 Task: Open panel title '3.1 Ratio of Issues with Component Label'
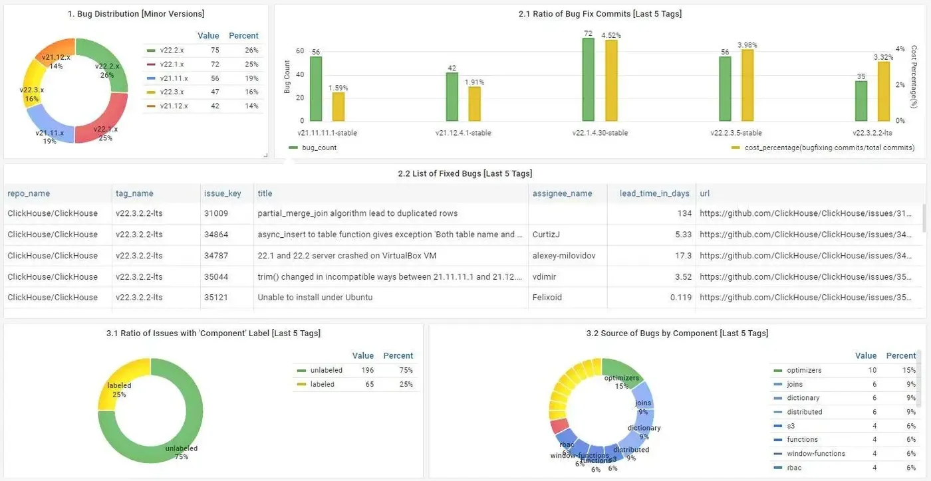213,333
